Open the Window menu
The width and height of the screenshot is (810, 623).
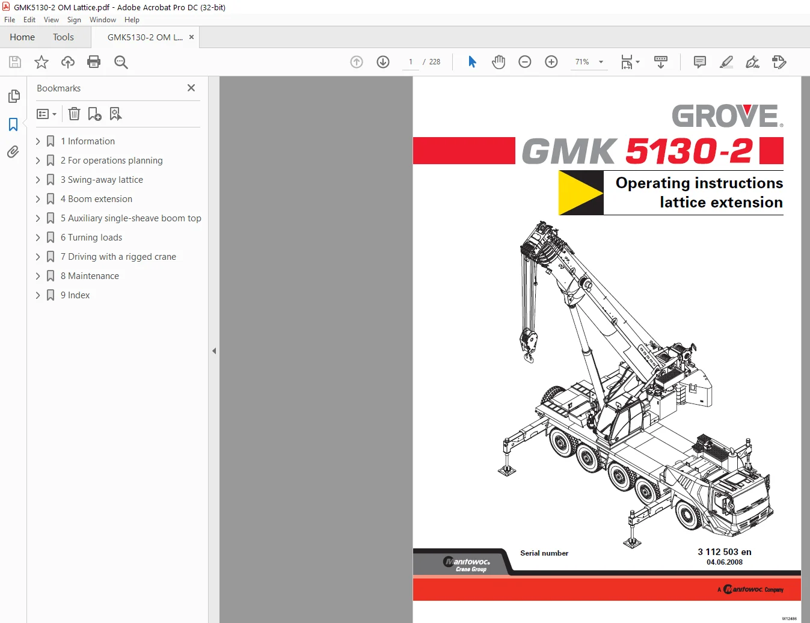(x=103, y=20)
